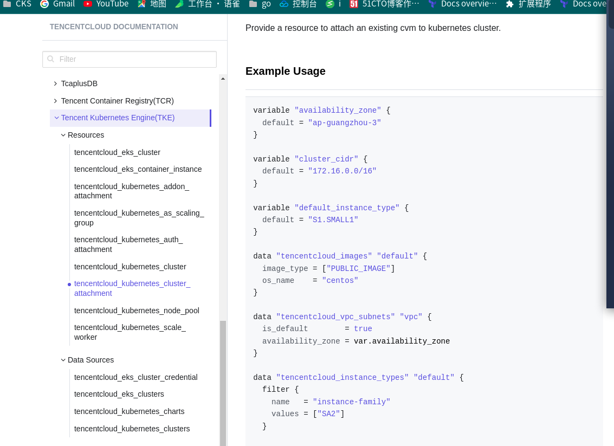Open tencentcloud_kubernetes_charts data source
Screen dimensions: 614x446
coord(129,411)
